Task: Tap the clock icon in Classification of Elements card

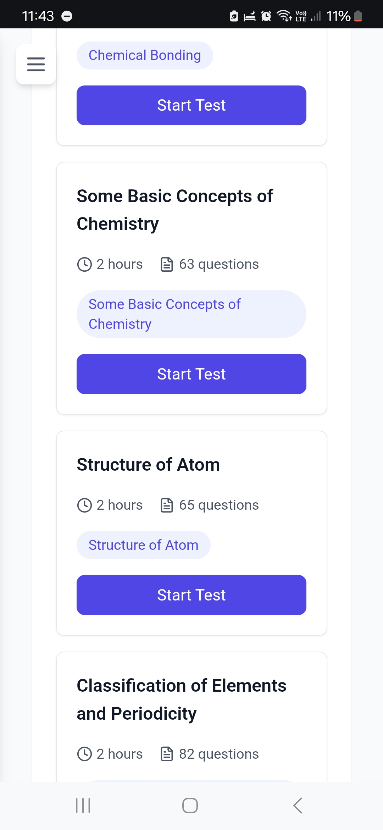Action: 84,754
